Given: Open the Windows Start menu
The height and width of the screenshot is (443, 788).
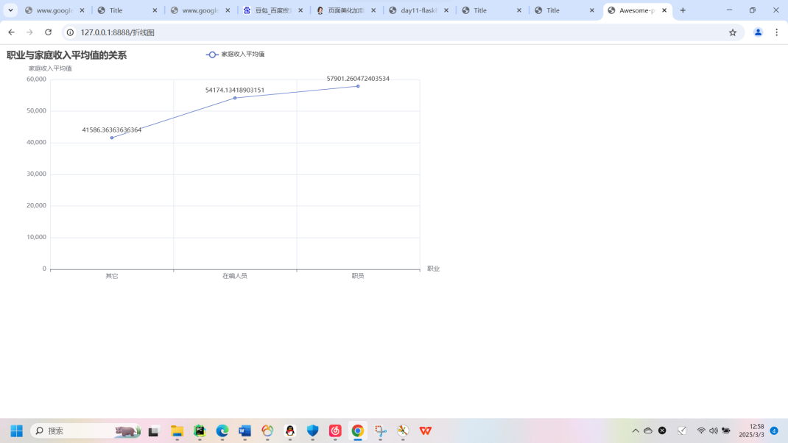Looking at the screenshot, I should (17, 431).
